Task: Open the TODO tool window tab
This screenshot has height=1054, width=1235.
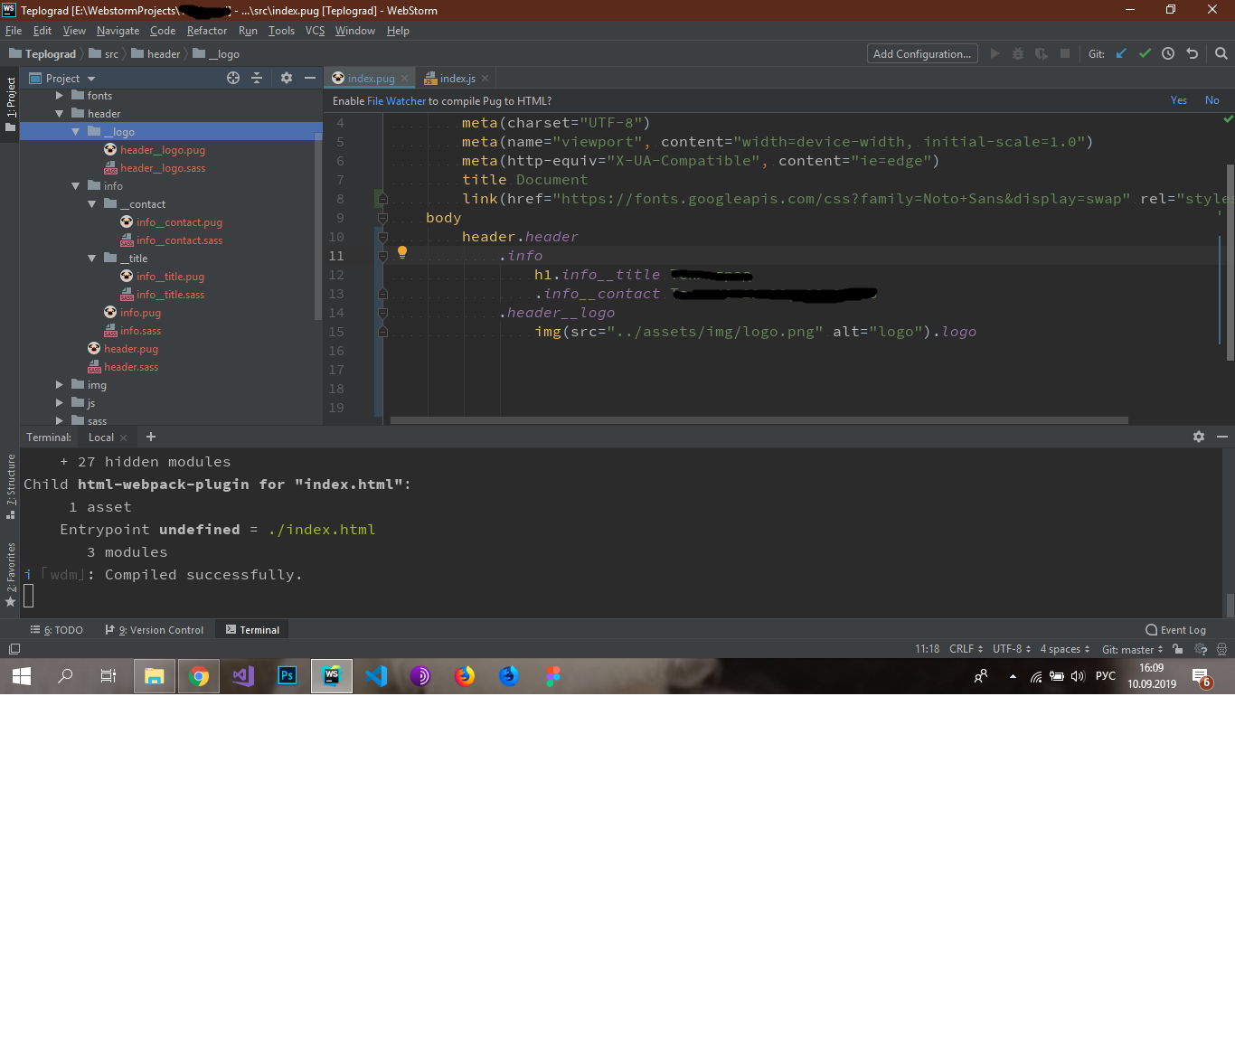Action: click(x=57, y=629)
